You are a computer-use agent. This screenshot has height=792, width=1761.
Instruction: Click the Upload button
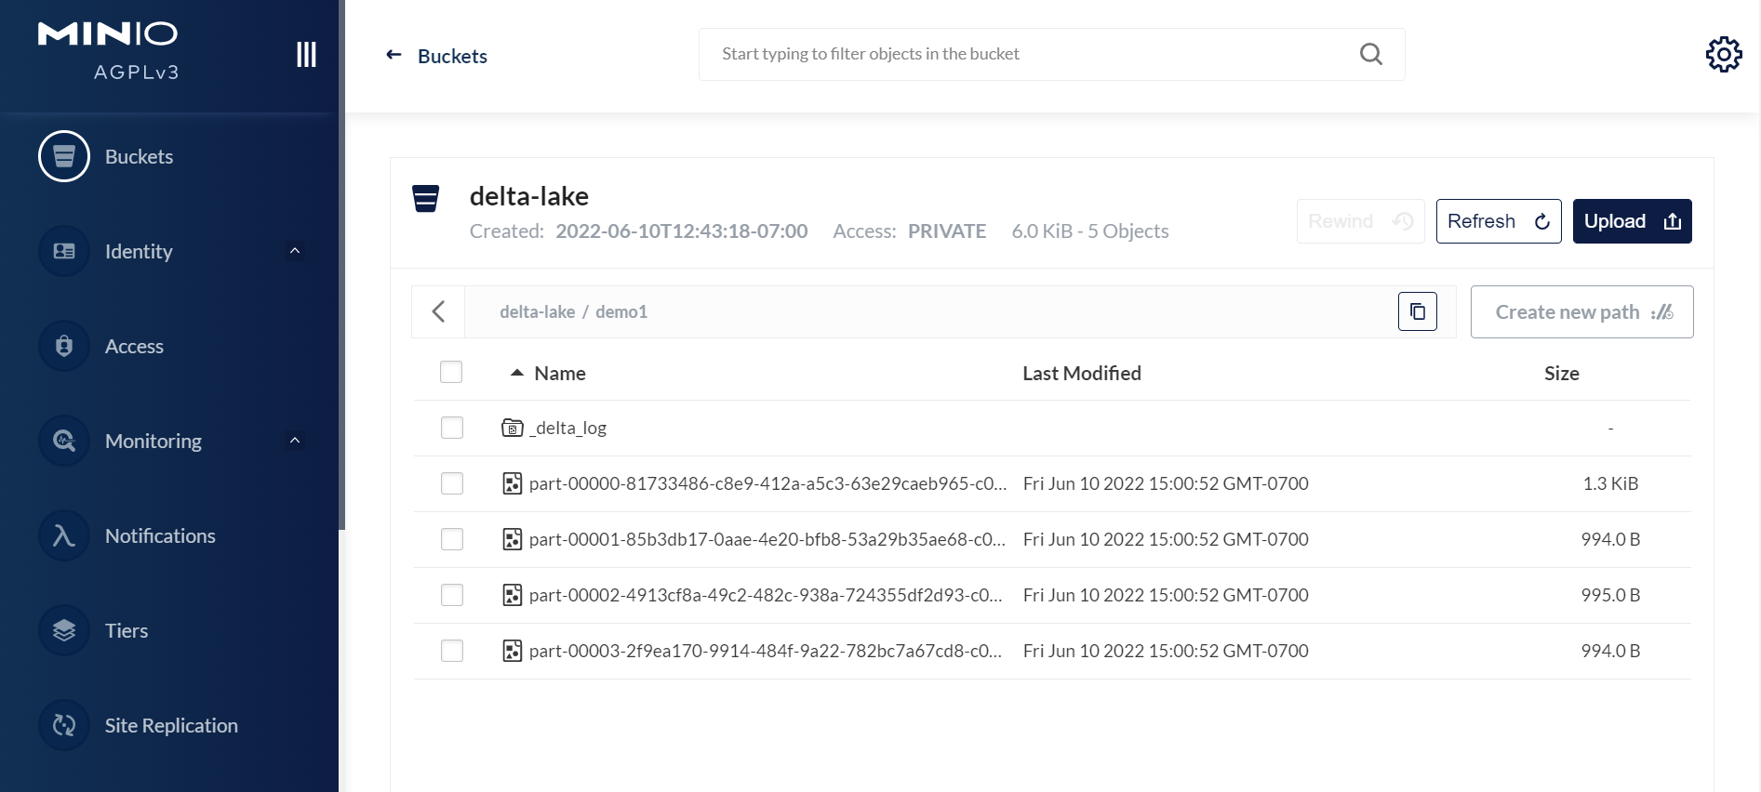tap(1632, 221)
